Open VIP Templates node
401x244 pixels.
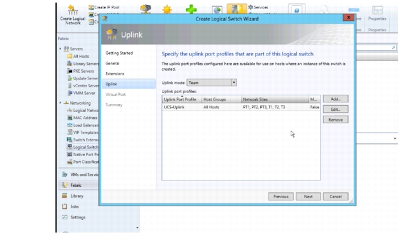[x=83, y=133]
